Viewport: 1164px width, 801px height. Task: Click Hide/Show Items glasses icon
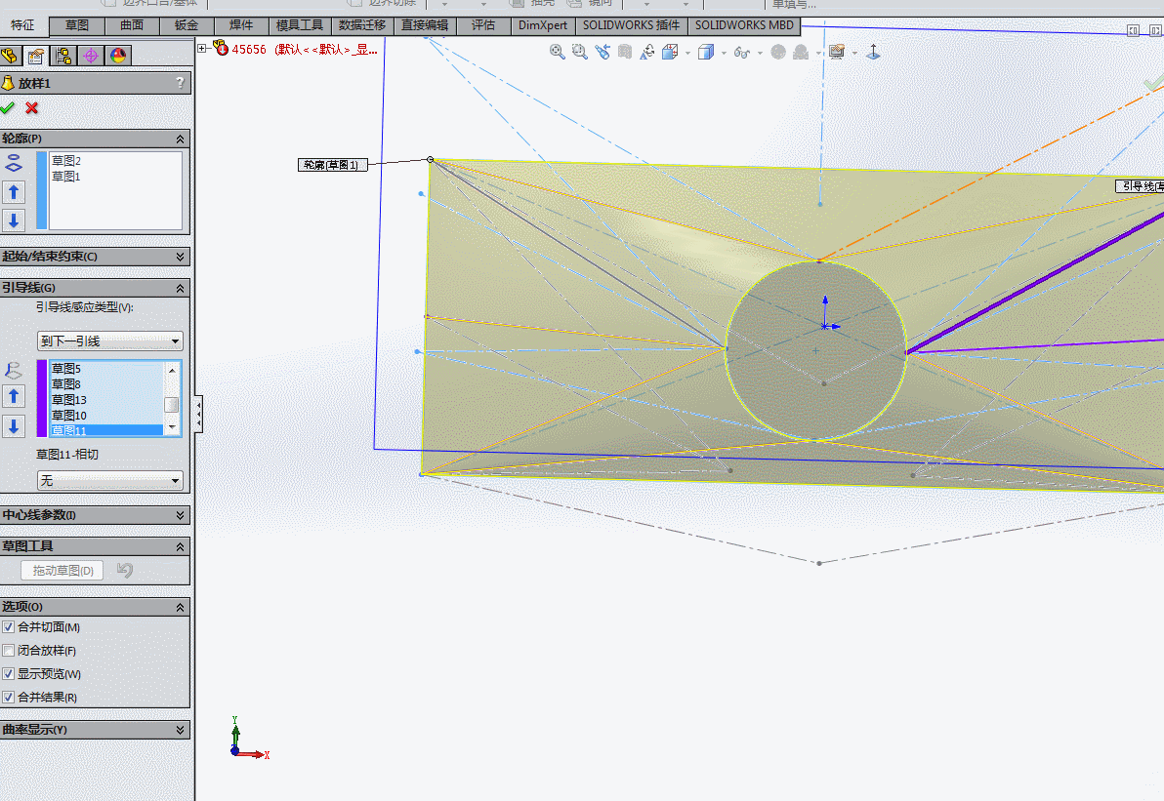pos(741,52)
